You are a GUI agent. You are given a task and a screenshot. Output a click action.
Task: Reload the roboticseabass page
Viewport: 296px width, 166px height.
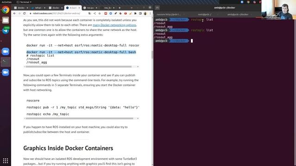(x=25, y=13)
